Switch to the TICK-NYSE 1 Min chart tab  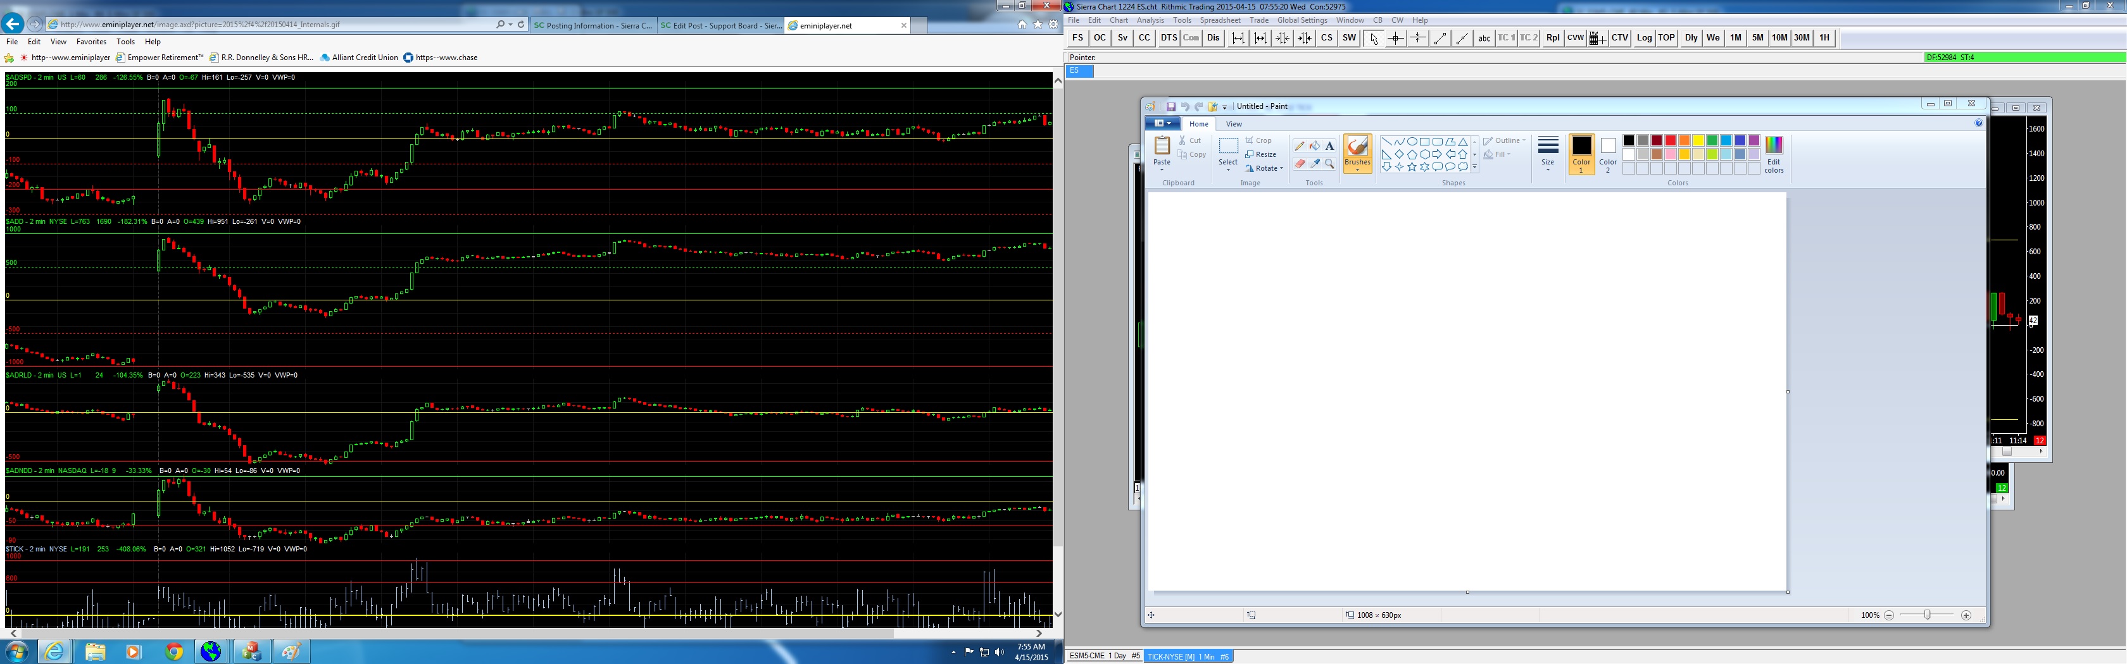pyautogui.click(x=1188, y=656)
